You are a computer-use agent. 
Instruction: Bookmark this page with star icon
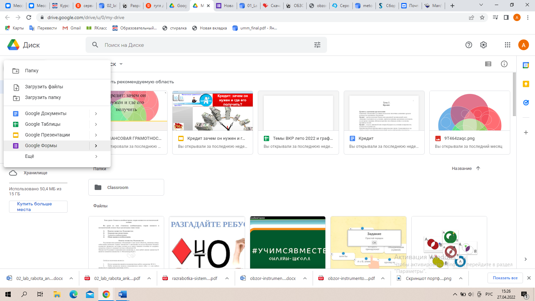click(482, 17)
